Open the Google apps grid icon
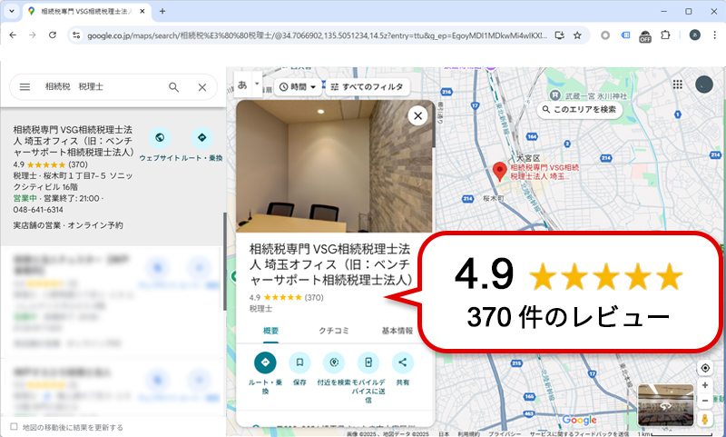This screenshot has width=726, height=437. (x=677, y=84)
